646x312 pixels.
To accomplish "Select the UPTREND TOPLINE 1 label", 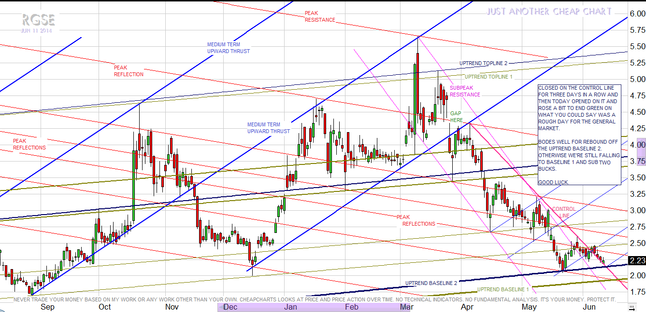I will [488, 77].
